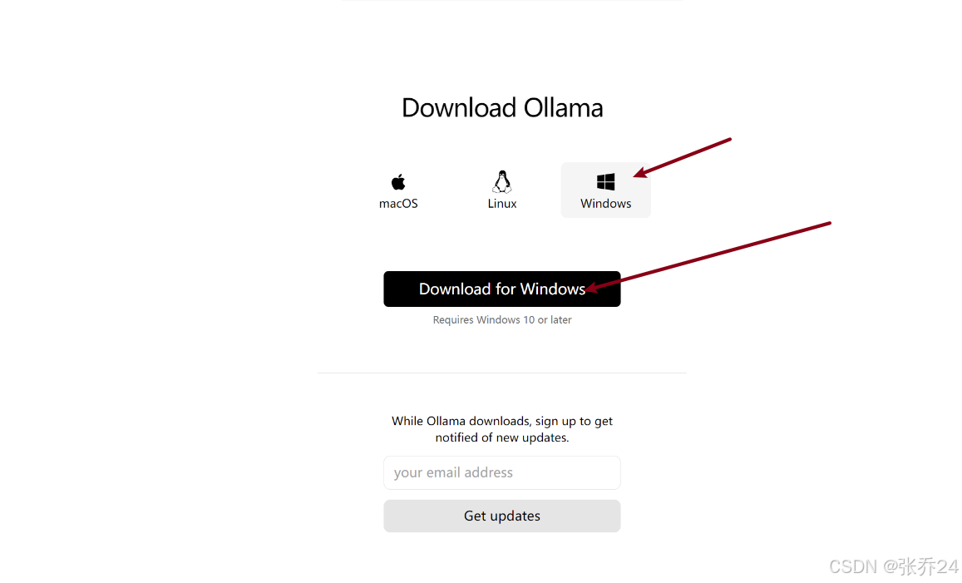962x583 pixels.
Task: Click the sign up notification paragraph
Action: click(x=502, y=429)
